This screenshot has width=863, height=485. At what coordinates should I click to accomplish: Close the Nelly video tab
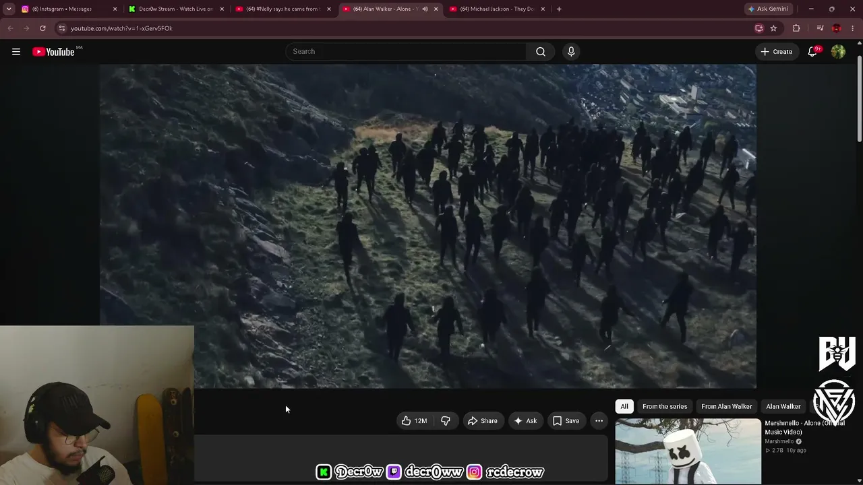(x=329, y=9)
